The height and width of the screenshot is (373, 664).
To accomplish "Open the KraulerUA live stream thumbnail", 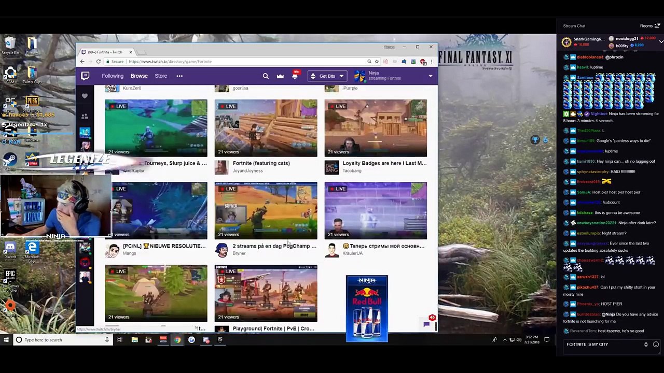I will [376, 210].
